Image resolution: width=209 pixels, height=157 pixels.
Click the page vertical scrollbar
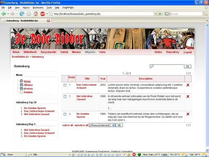pos(207,87)
